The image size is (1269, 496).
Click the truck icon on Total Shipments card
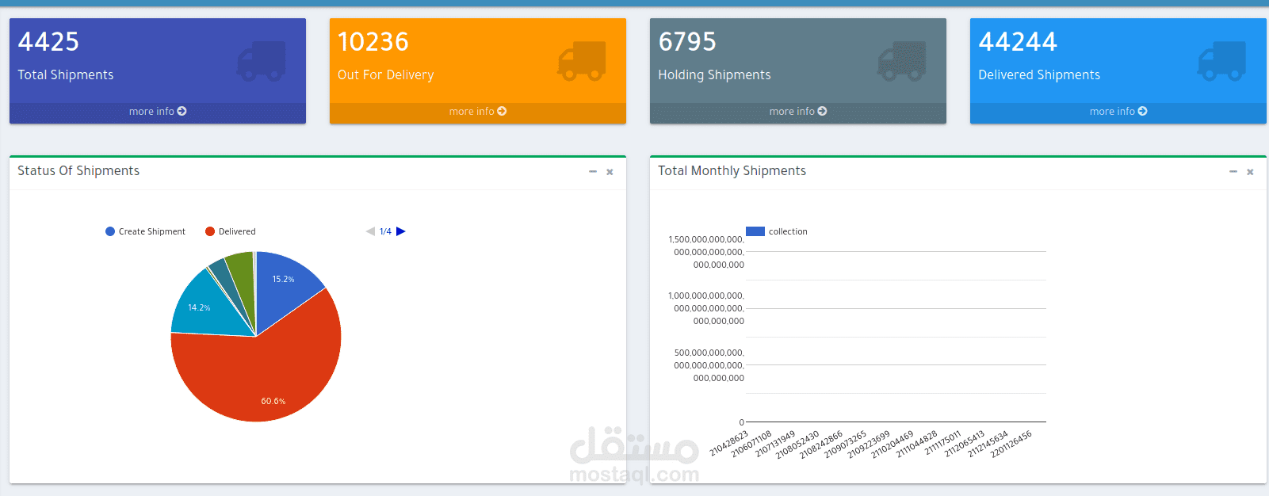(x=261, y=61)
